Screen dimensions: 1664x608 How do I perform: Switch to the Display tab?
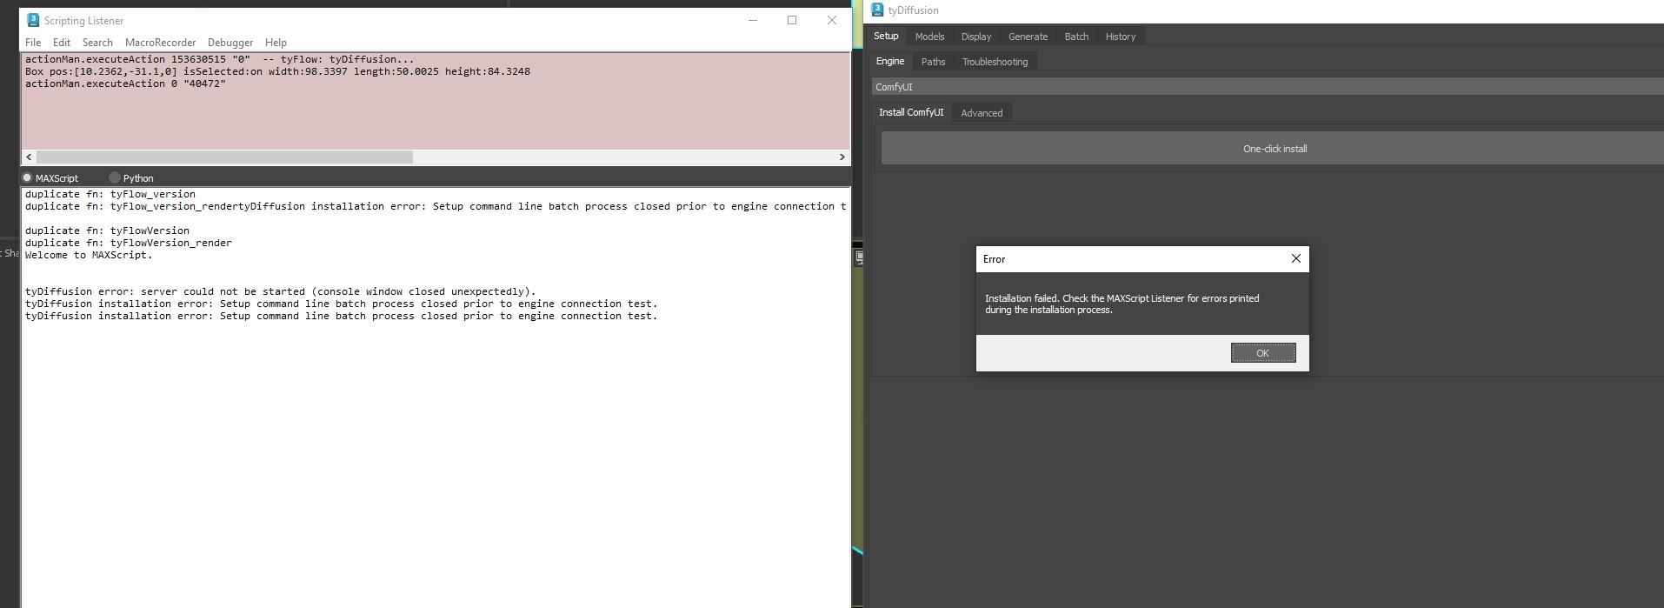pos(975,37)
